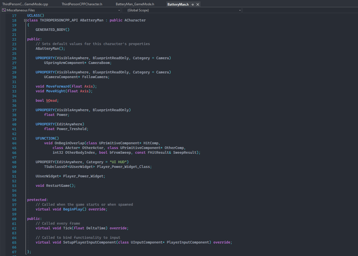The image size is (358, 256).
Task: Open the (Global Scope) navigation dropdown
Action: (182, 10)
